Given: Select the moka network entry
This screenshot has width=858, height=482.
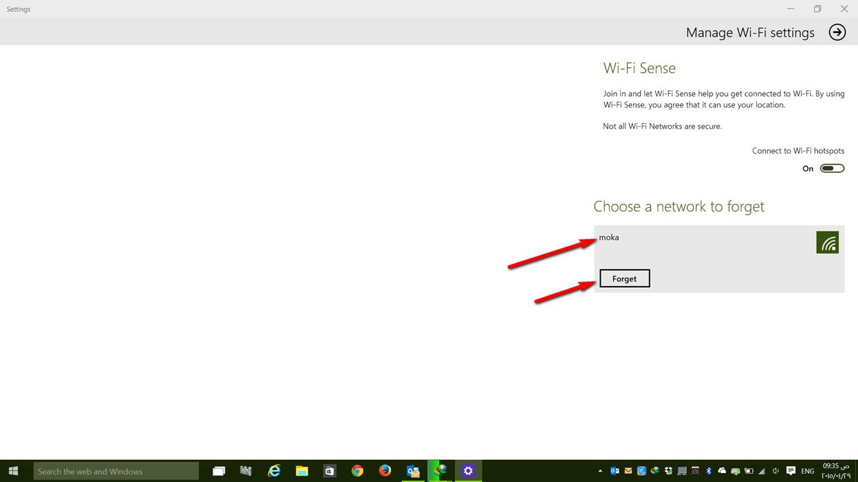Looking at the screenshot, I should 719,259.
